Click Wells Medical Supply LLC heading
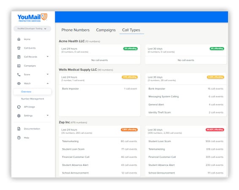Image resolution: width=239 pixels, height=190 pixels. pos(78,70)
